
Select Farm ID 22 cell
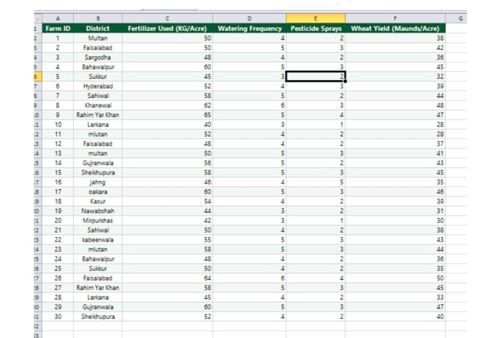point(57,239)
